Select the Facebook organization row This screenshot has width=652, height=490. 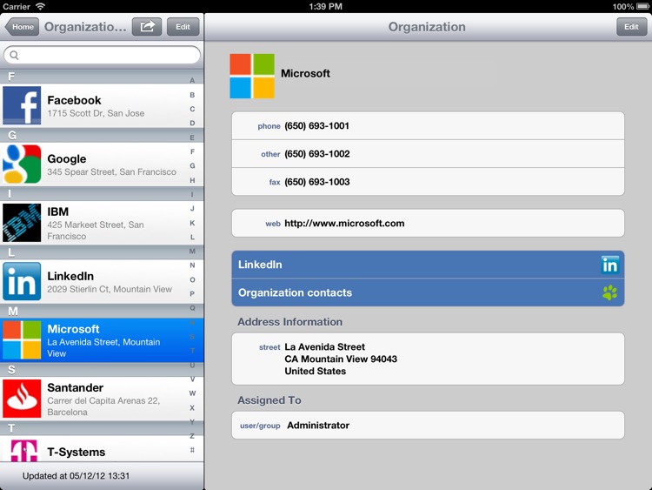click(102, 105)
